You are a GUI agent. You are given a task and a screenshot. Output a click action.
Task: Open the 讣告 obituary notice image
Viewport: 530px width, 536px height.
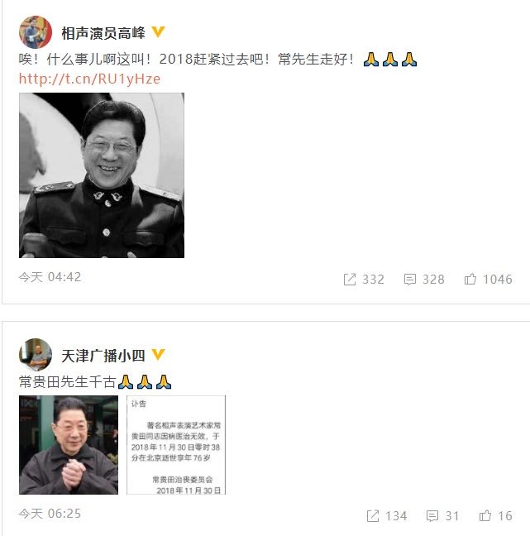[176, 445]
